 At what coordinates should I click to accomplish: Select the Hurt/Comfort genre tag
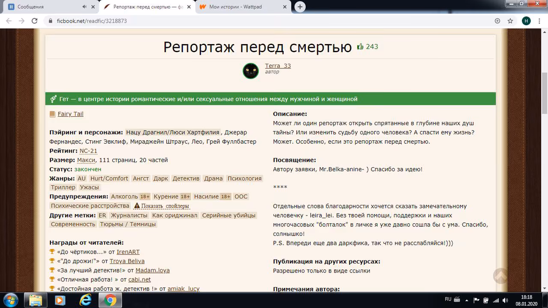(x=109, y=178)
